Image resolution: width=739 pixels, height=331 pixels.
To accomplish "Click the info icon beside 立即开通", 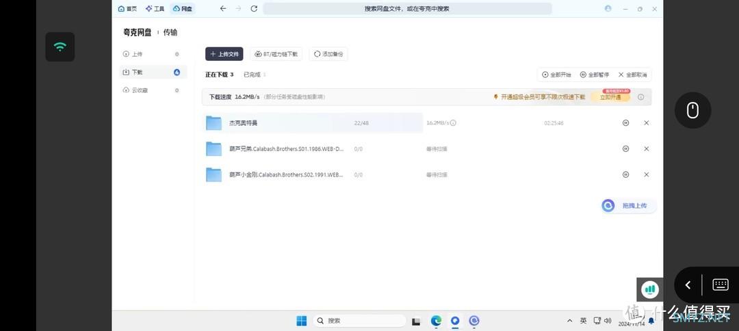I will 641,97.
